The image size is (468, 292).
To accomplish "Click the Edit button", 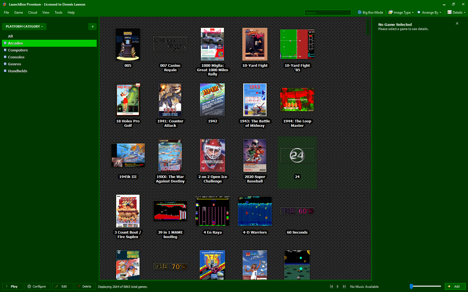I will tap(63, 286).
